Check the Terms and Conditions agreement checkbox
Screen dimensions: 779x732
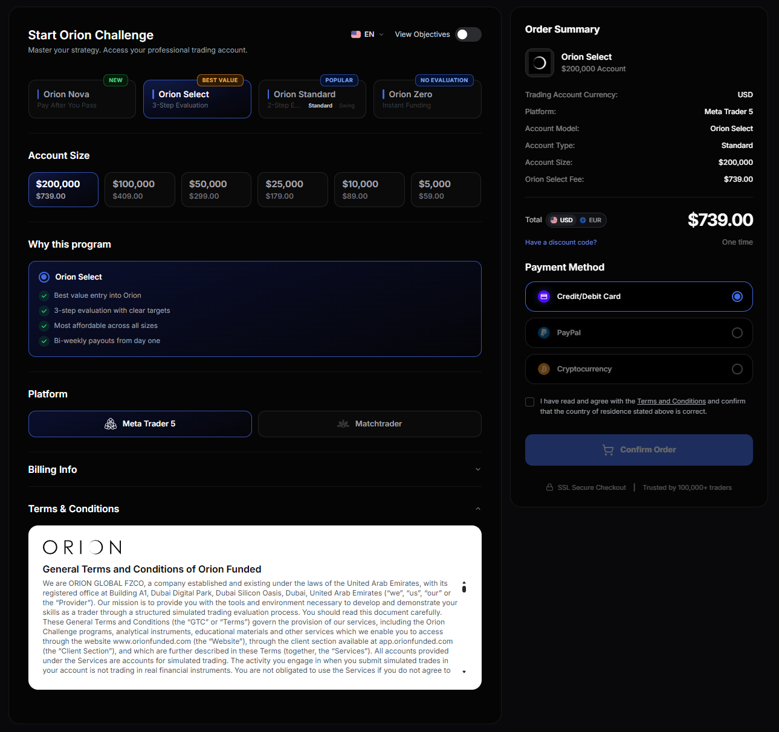coord(530,402)
